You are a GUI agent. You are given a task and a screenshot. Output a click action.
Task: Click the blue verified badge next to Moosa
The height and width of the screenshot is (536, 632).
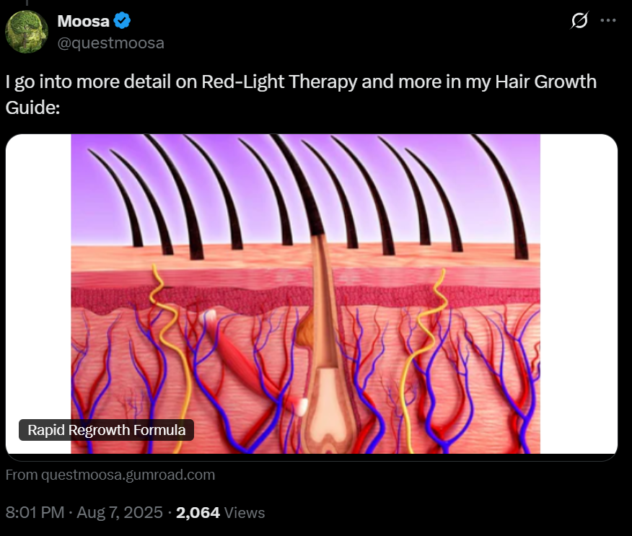point(122,20)
